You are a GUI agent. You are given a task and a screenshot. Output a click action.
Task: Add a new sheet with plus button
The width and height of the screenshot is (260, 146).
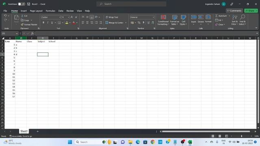[37, 131]
